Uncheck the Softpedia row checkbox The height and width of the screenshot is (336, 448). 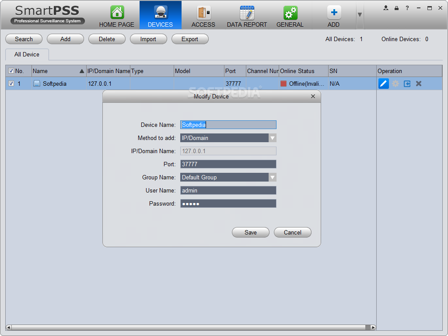(x=11, y=84)
